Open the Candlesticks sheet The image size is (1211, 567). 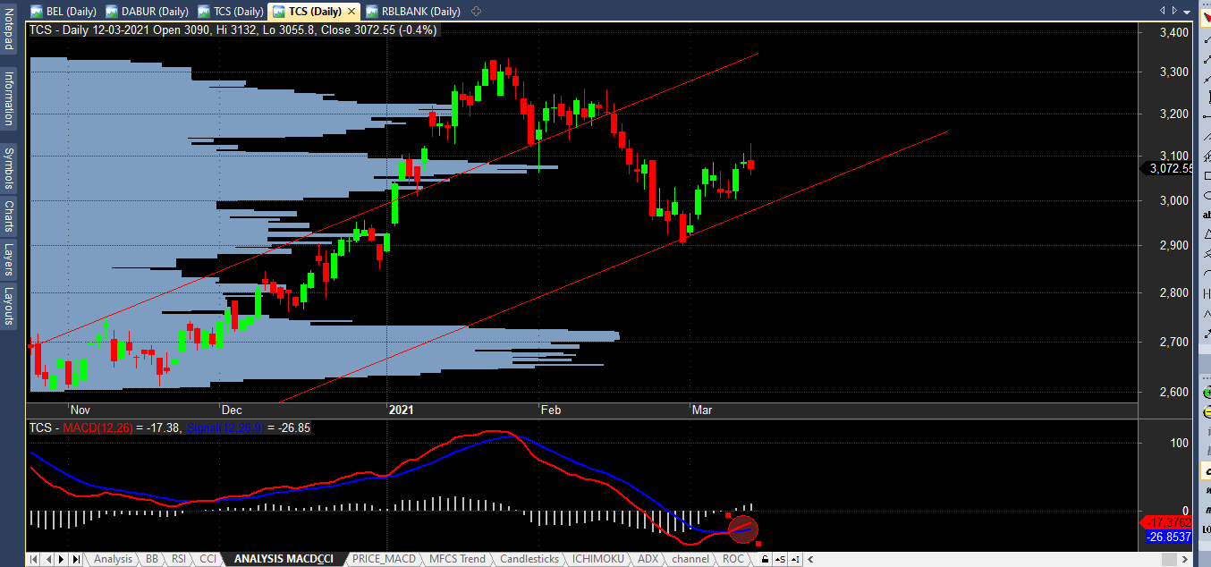pyautogui.click(x=529, y=559)
